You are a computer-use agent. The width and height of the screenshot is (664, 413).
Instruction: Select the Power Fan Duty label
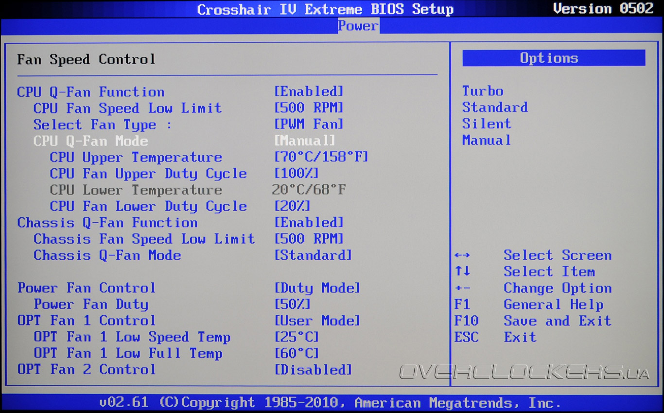[91, 304]
